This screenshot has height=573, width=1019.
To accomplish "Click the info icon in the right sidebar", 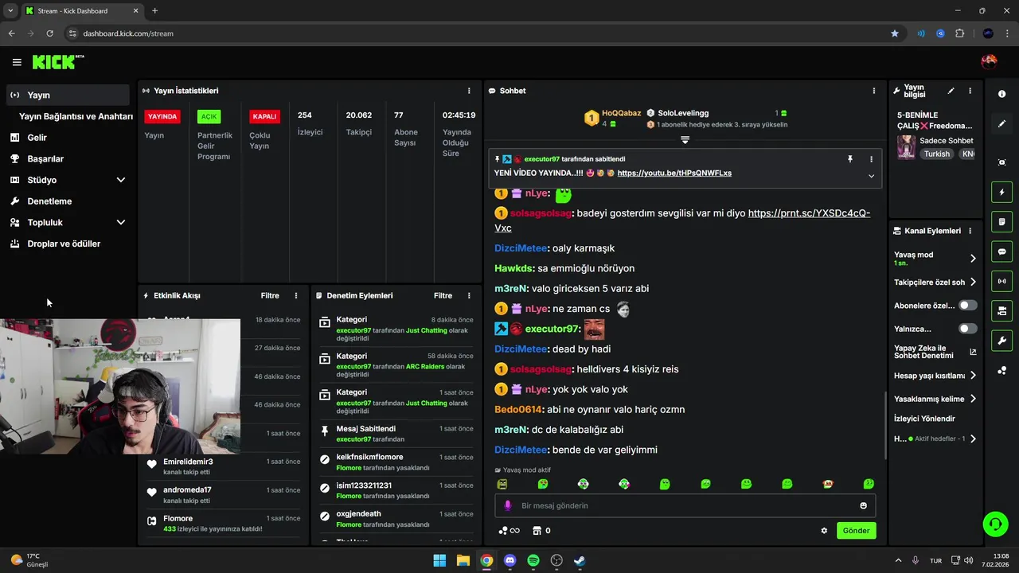I will coord(1001,94).
